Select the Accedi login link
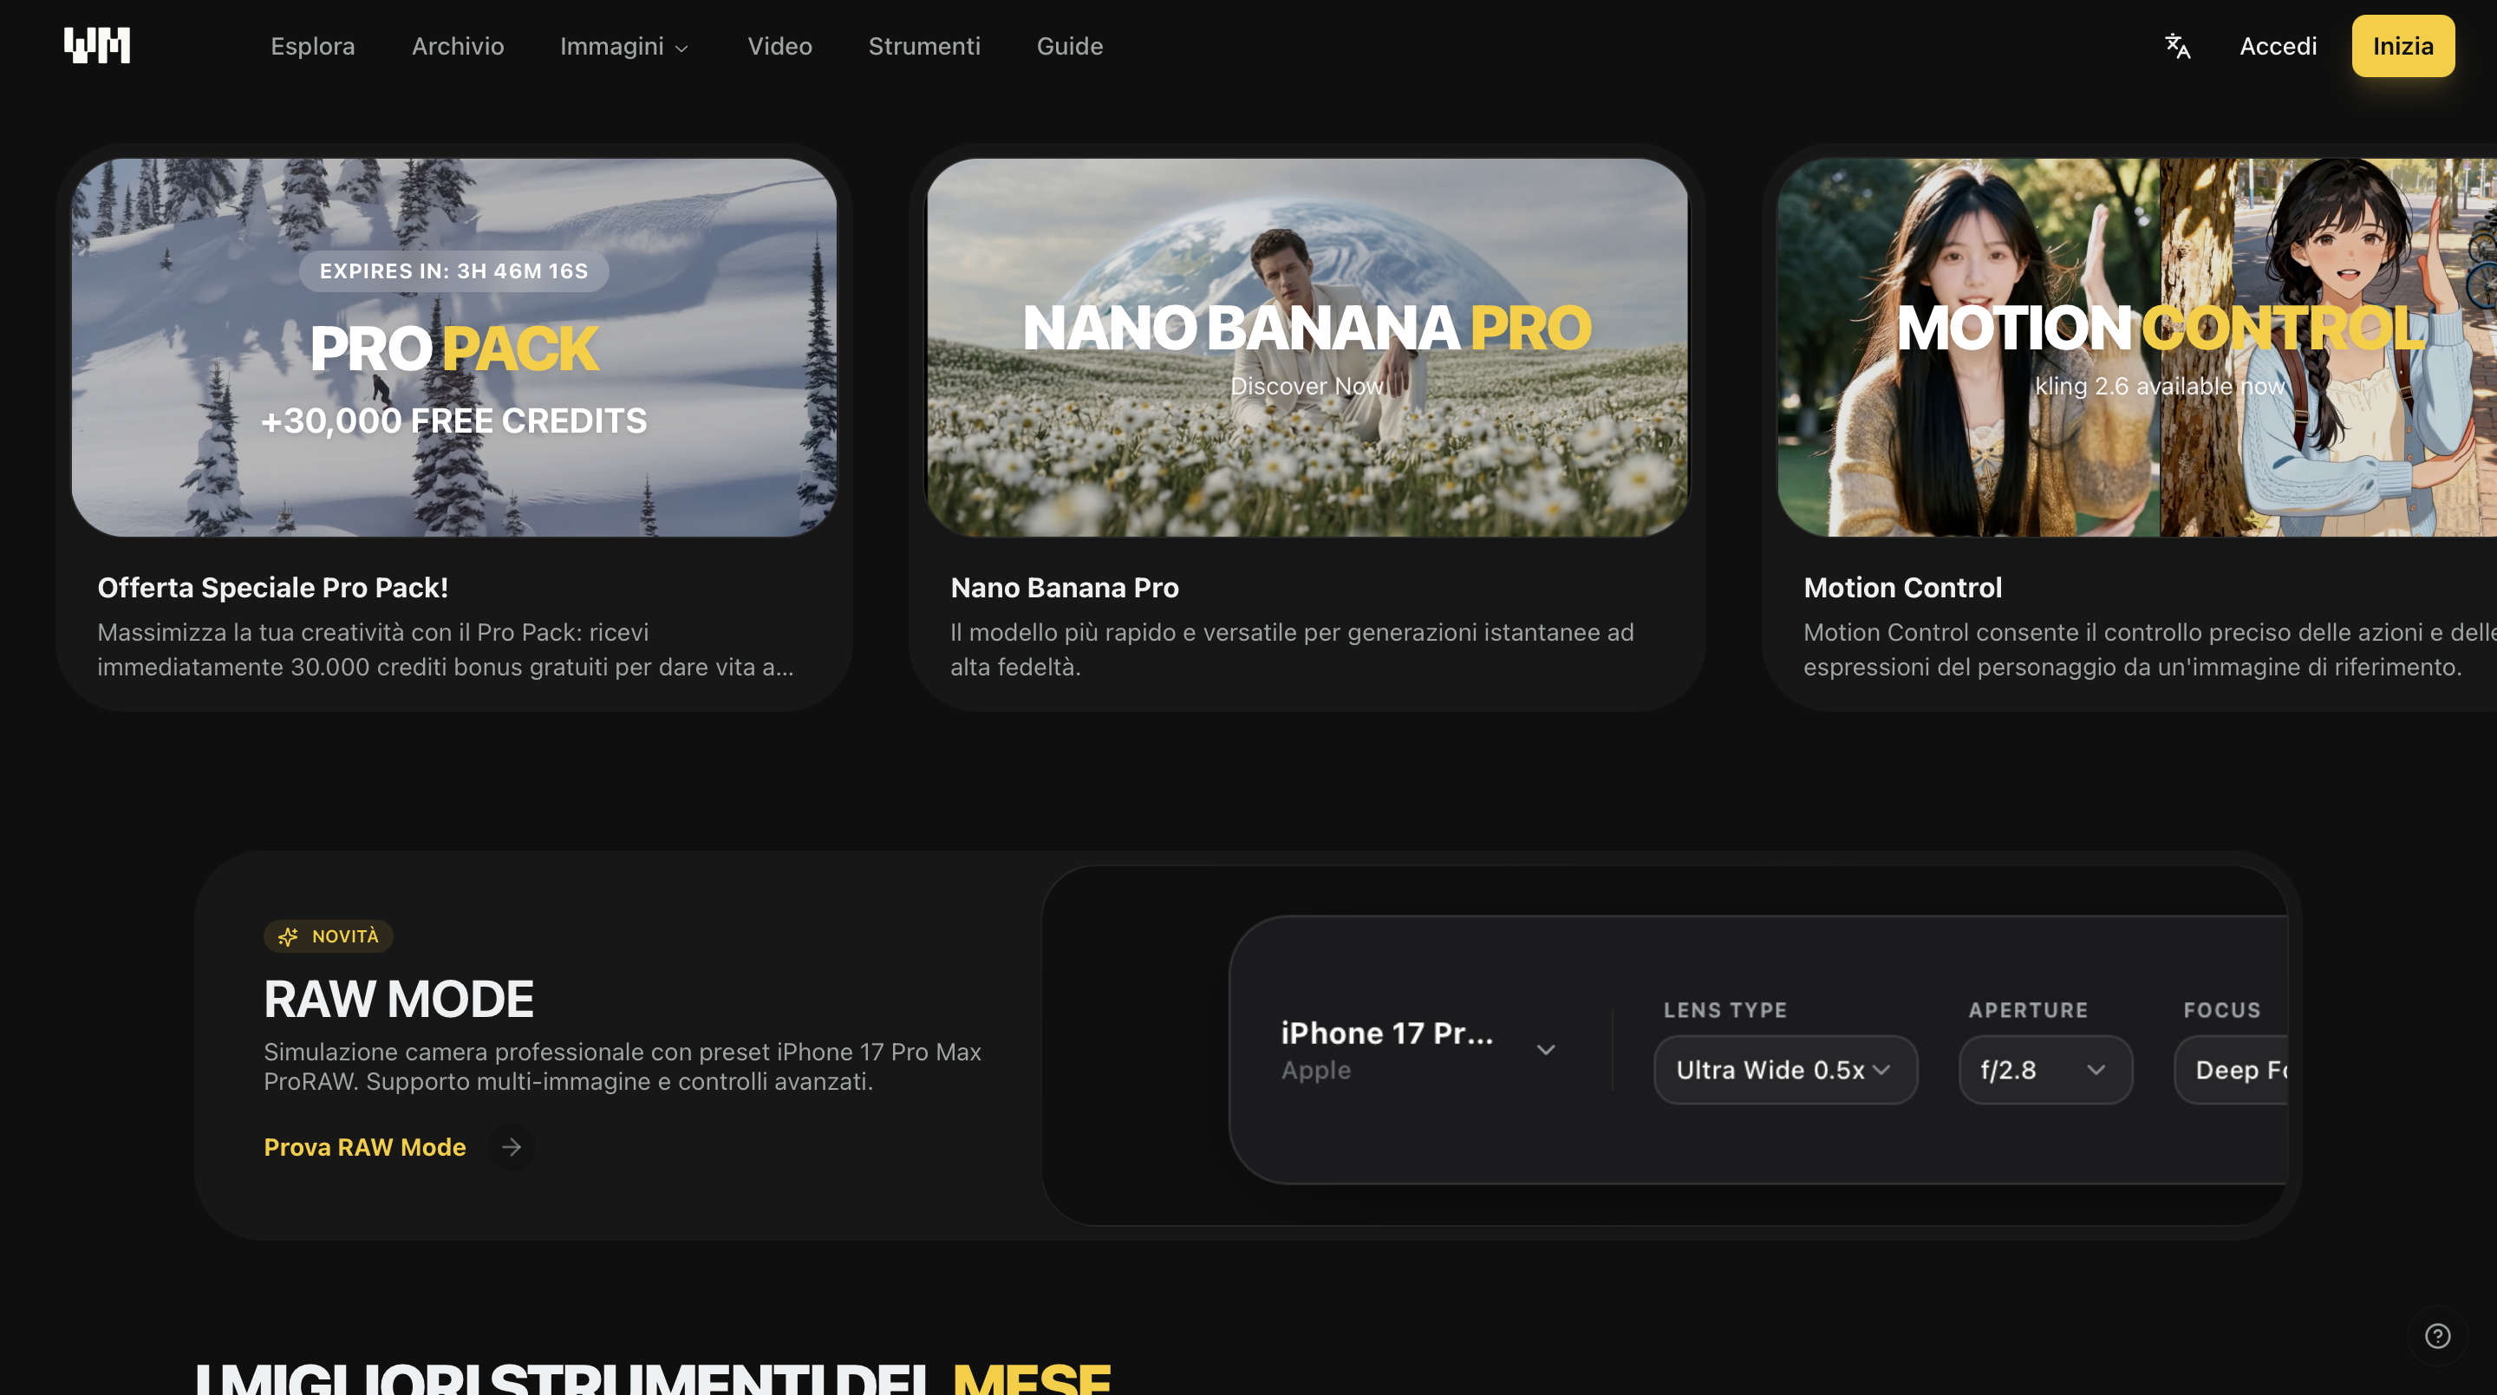 (x=2277, y=46)
